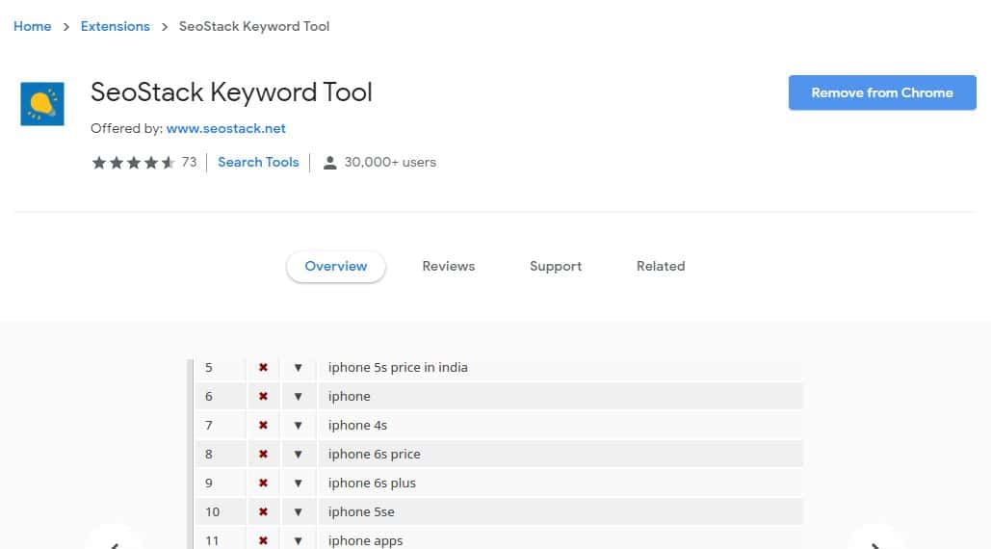The height and width of the screenshot is (549, 991).
Task: Open the Search Tools category link
Action: click(x=258, y=163)
